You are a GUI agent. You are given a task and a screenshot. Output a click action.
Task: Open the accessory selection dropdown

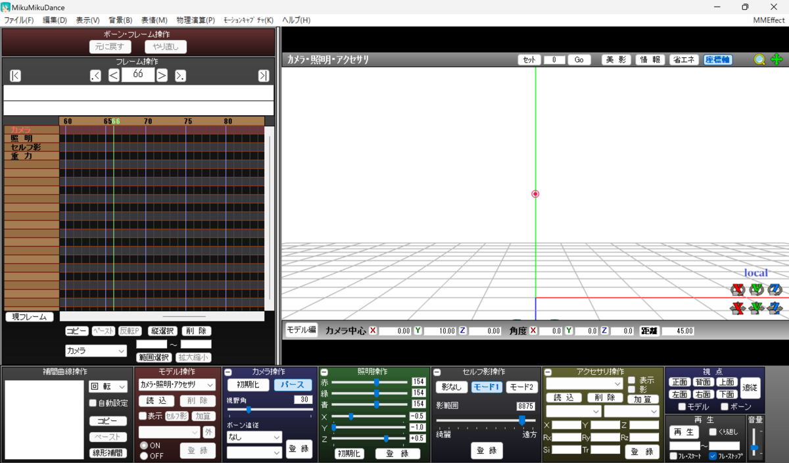pyautogui.click(x=584, y=383)
